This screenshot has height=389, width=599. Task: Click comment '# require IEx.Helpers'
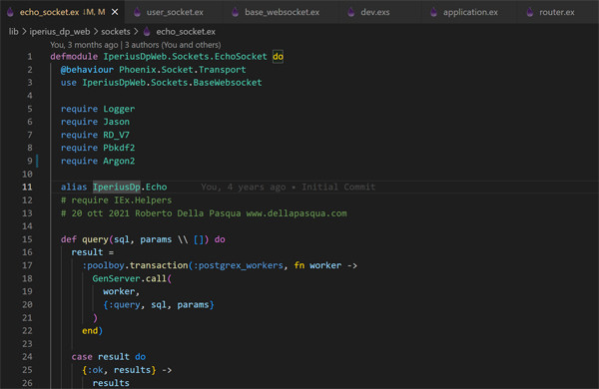click(116, 200)
